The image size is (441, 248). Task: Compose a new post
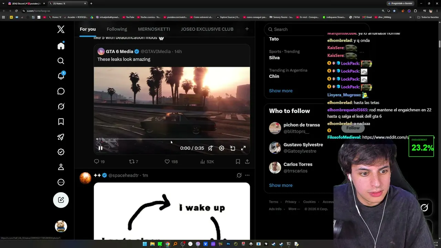point(61,200)
